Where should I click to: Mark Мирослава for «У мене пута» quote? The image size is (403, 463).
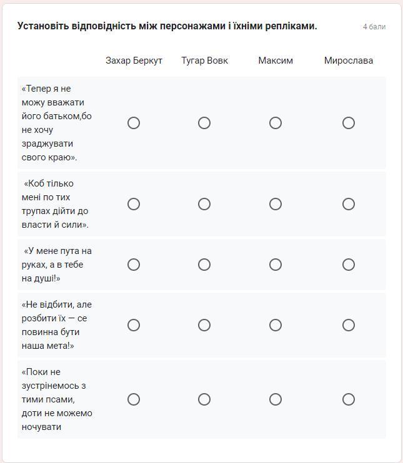pos(349,265)
